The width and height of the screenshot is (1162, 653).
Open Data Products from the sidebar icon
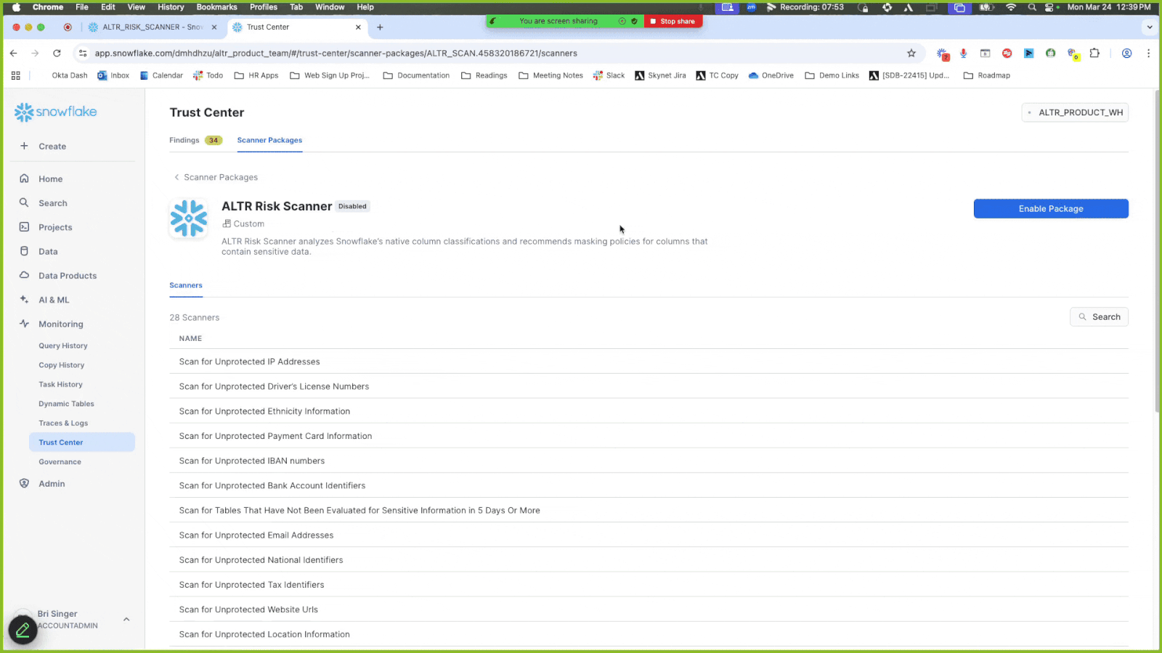(24, 275)
